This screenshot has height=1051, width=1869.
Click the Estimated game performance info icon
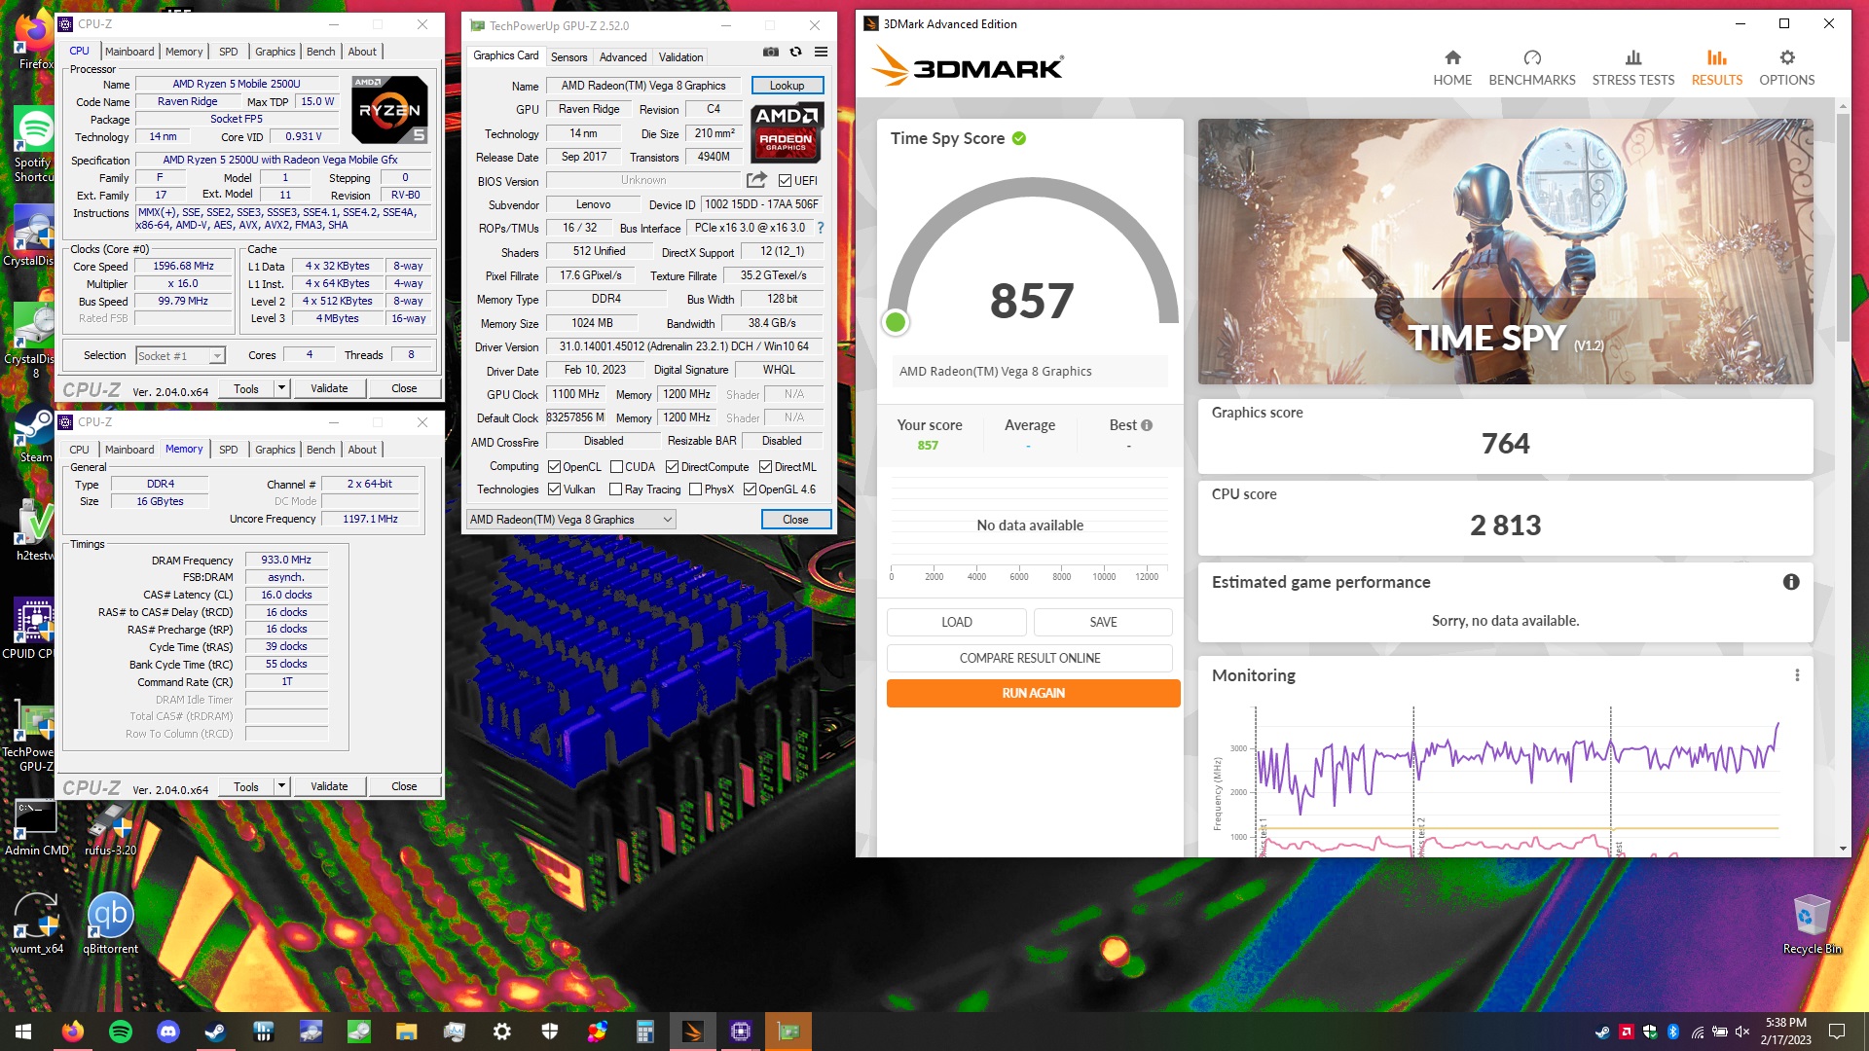coord(1791,582)
